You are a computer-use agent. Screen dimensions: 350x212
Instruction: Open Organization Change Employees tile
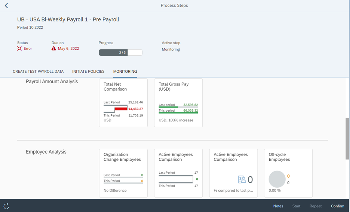(123, 173)
